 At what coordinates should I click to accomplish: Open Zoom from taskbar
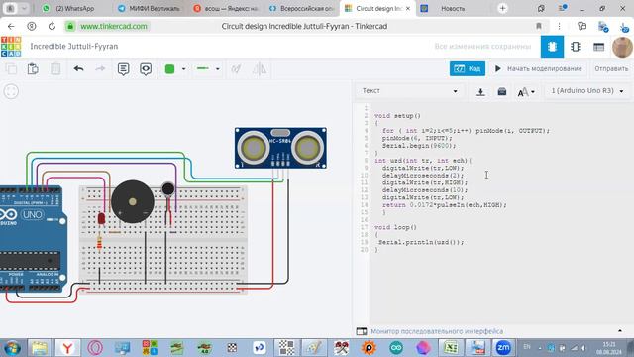[503, 348]
